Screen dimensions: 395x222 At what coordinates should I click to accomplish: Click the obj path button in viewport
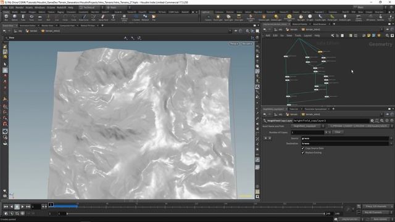click(18, 31)
